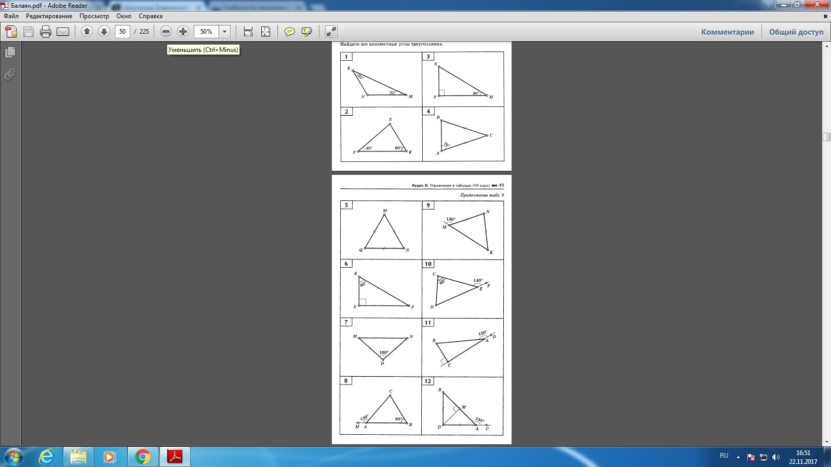
Task: Click scroll up arrow on vertical scrollbar
Action: (826, 46)
